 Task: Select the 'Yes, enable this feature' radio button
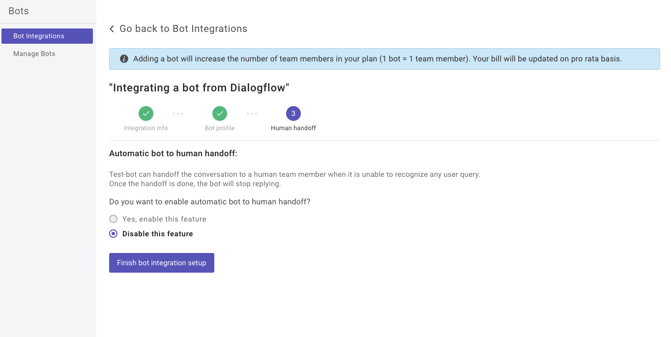114,219
